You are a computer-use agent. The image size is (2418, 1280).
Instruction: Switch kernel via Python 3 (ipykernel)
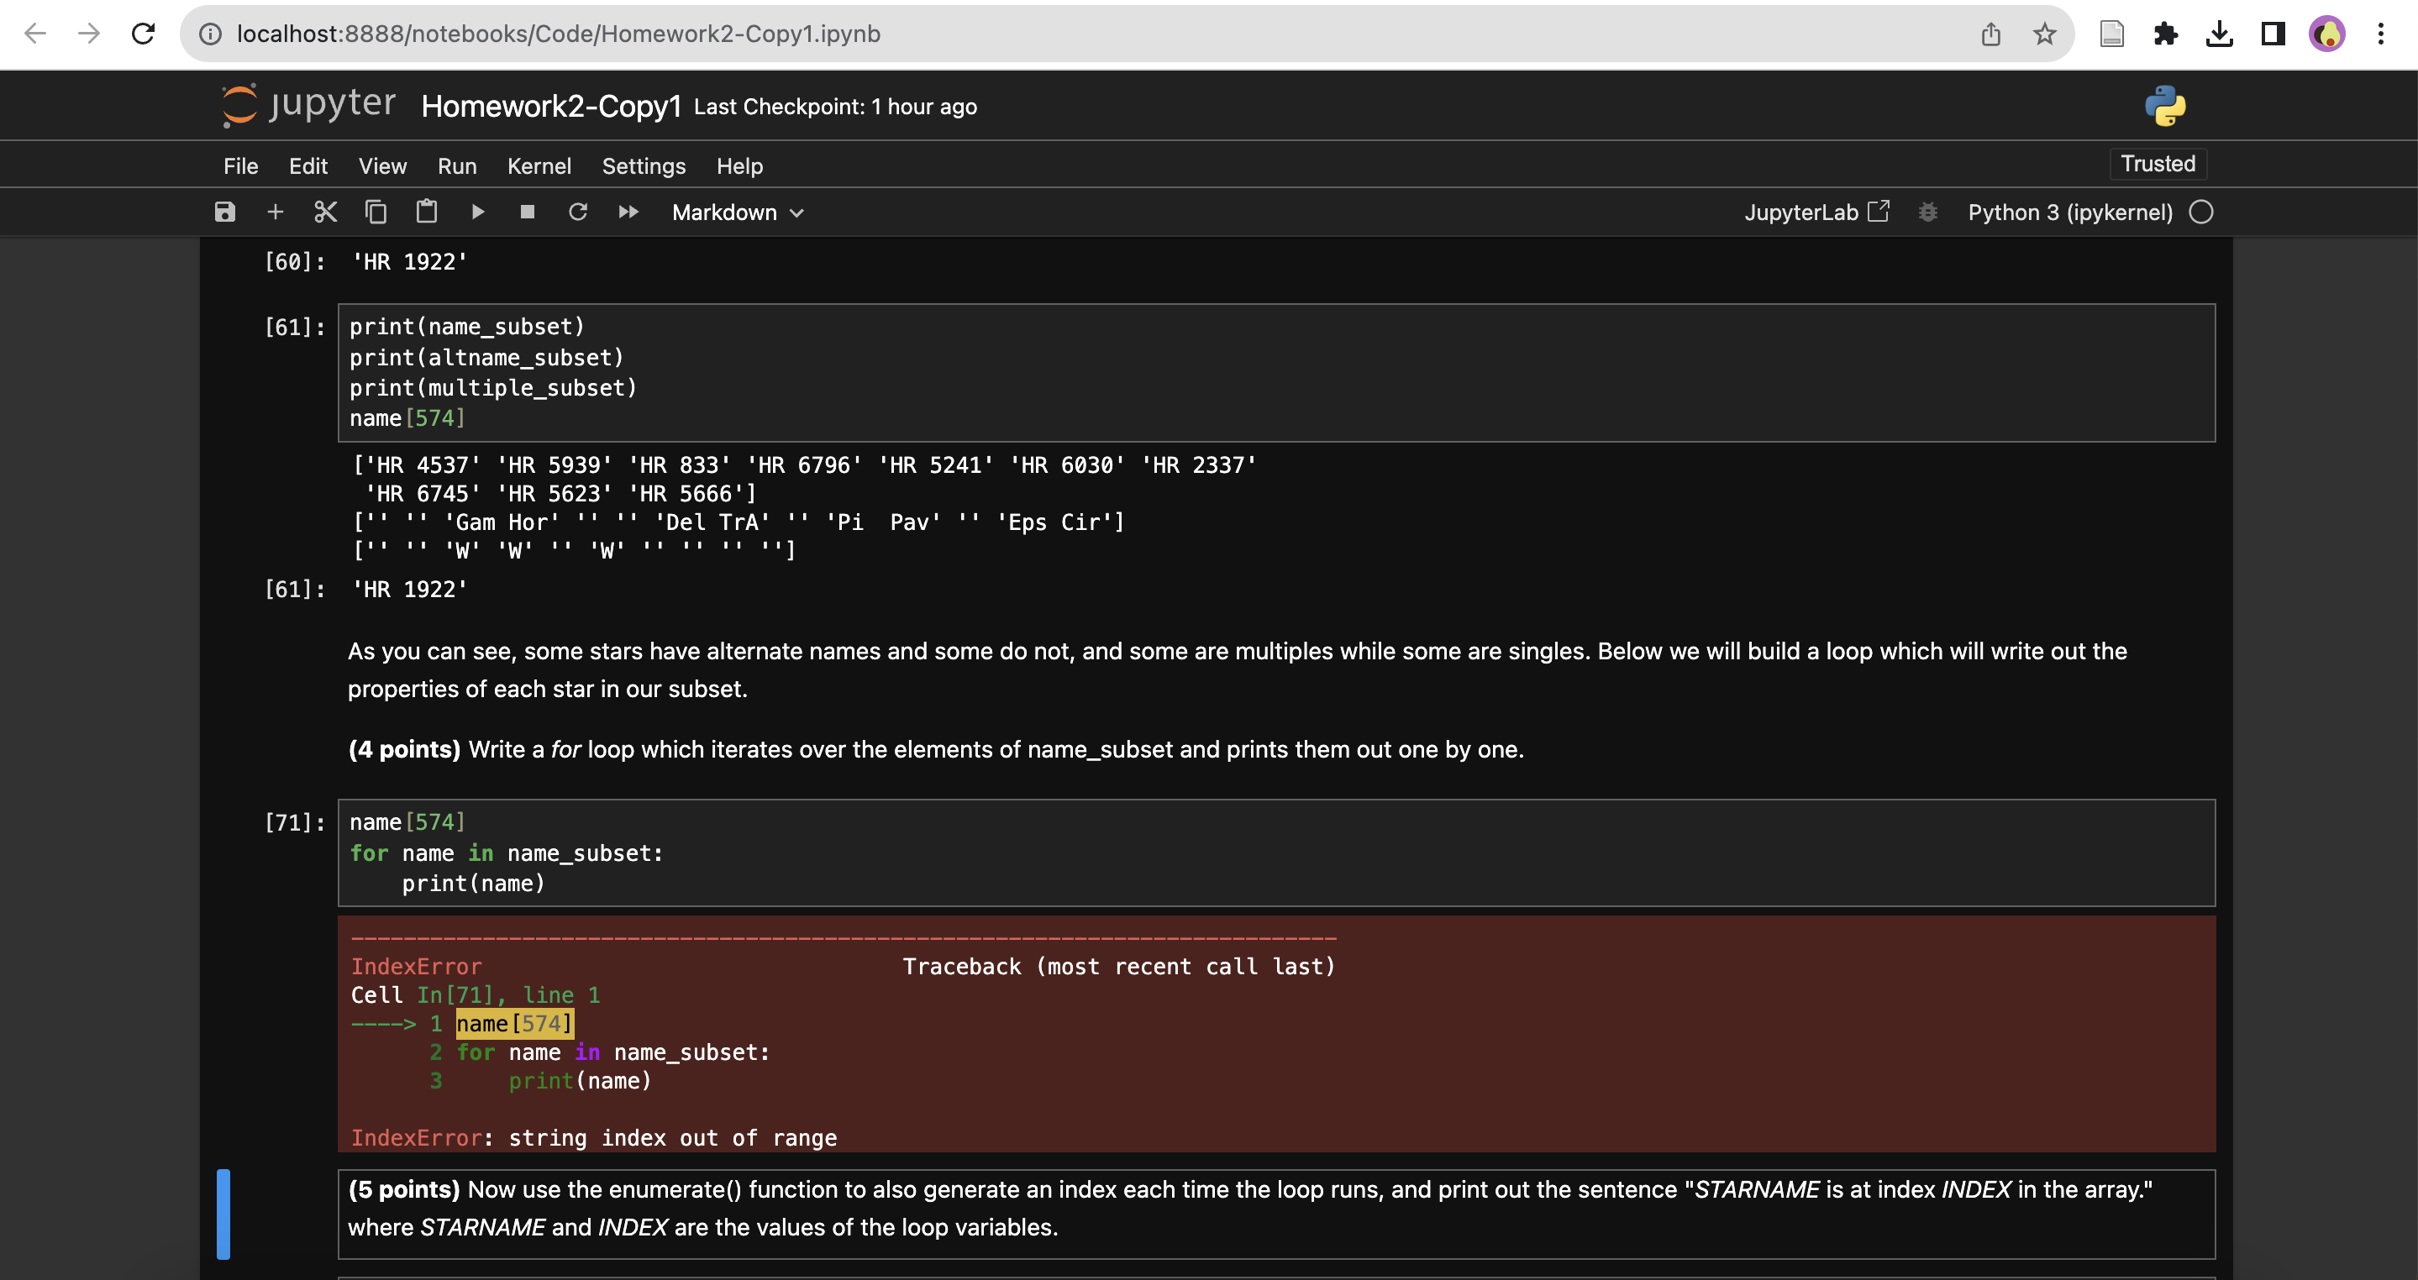[x=2070, y=212]
